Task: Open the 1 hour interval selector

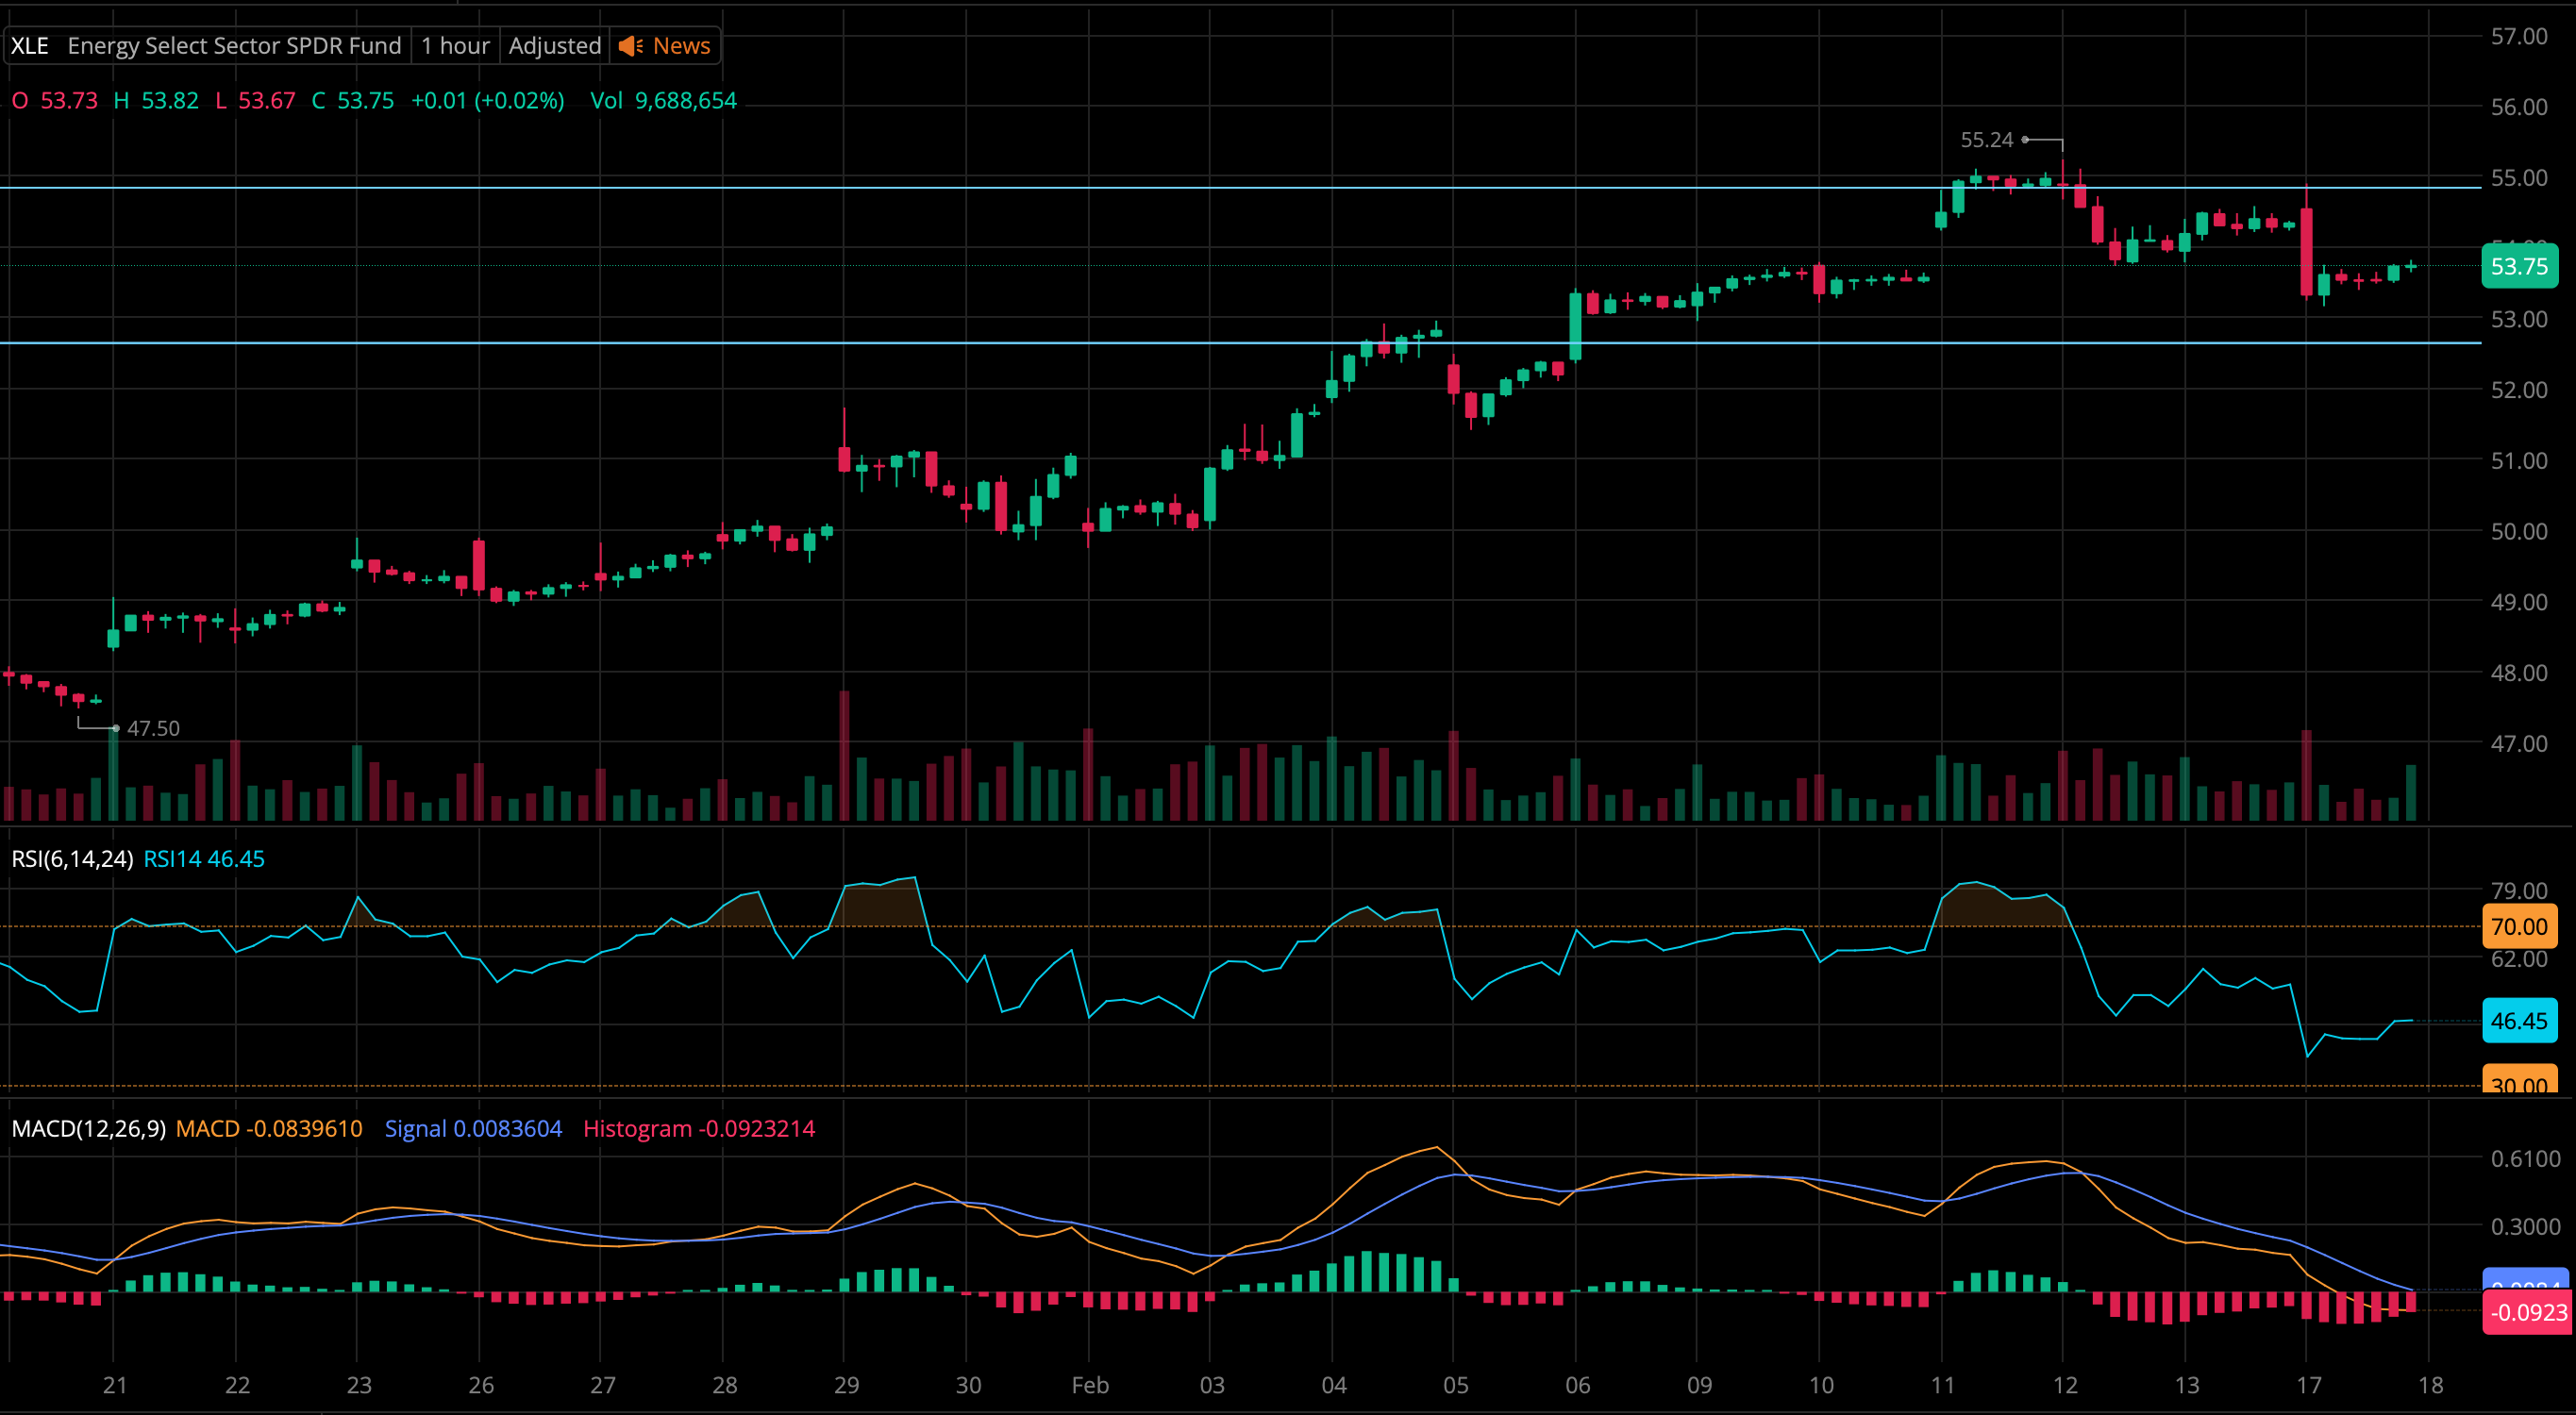Action: click(455, 46)
